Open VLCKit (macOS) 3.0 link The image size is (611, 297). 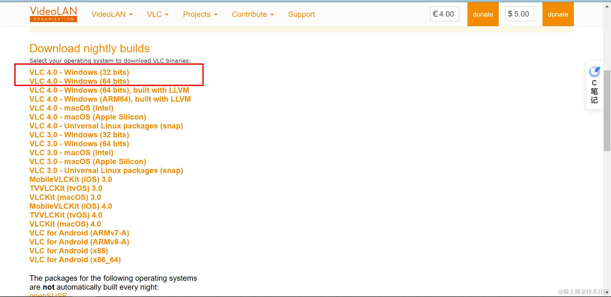tap(65, 197)
